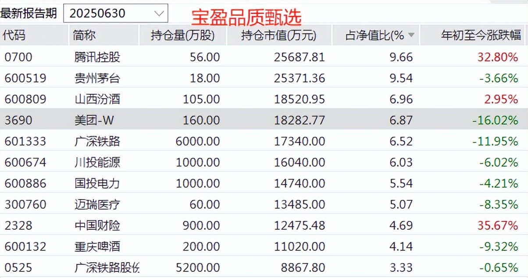
Task: Click market value 25371.36
Action: click(300, 78)
